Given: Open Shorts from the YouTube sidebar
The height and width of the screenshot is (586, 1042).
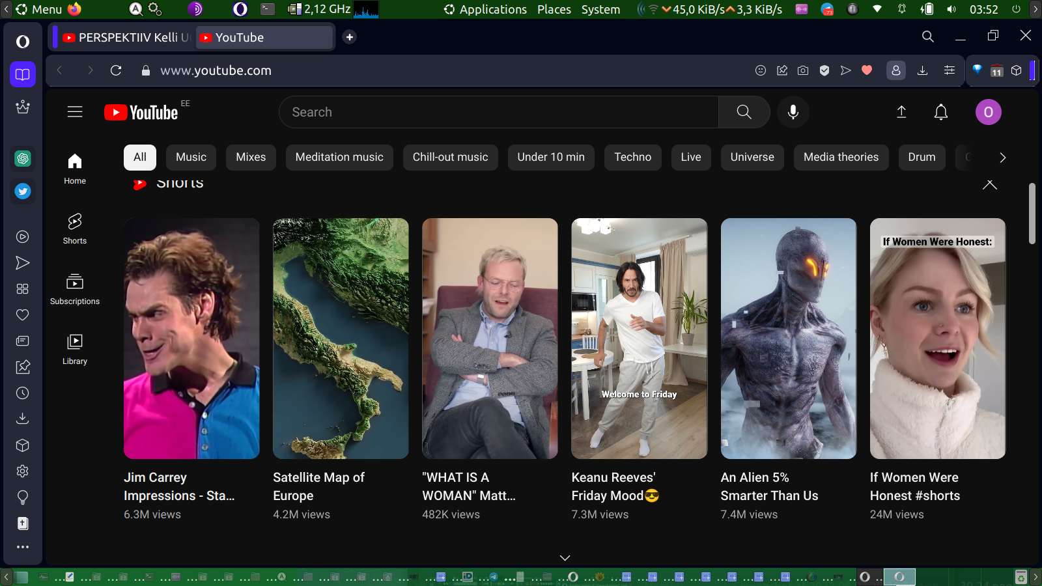Looking at the screenshot, I should [75, 229].
